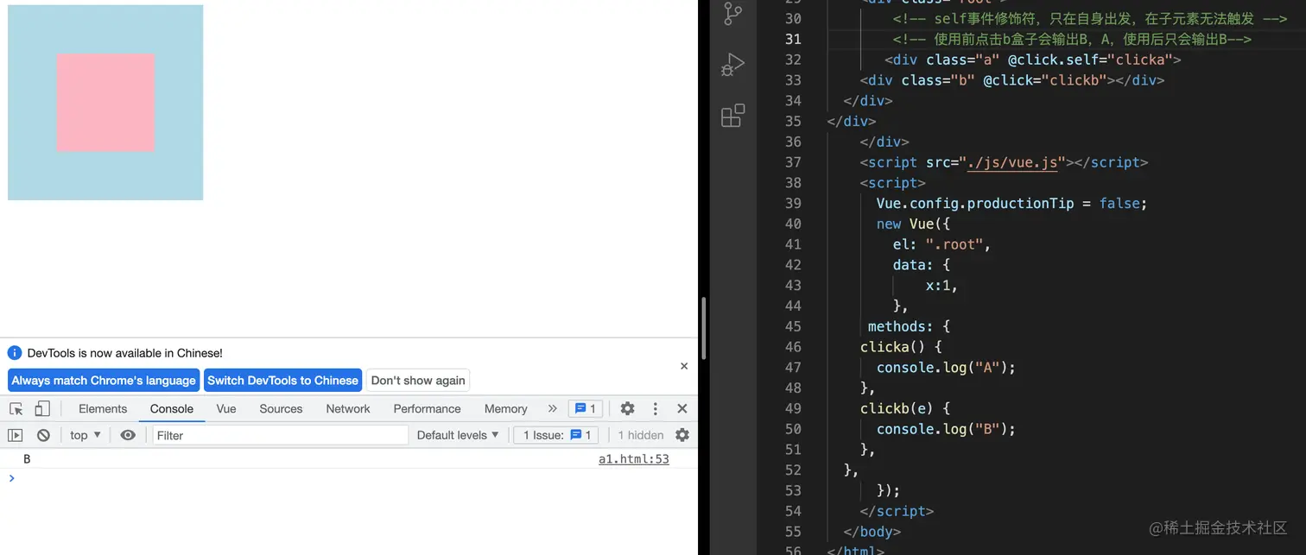Click the browser page vertical scrollbar thumb

(704, 328)
